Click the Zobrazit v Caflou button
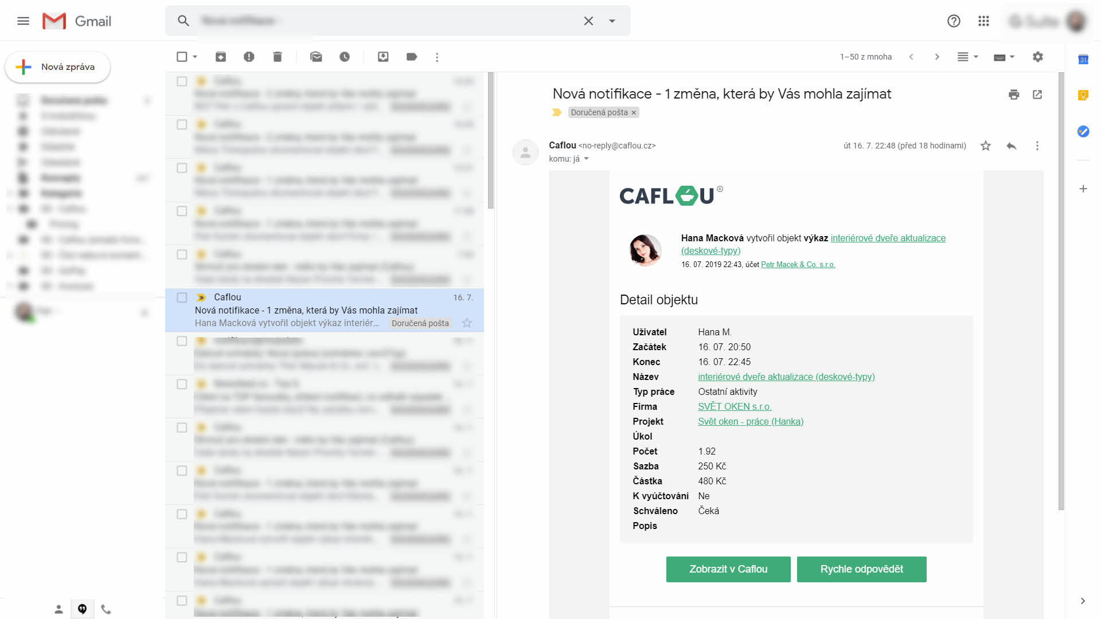This screenshot has height=619, width=1101. pos(728,569)
